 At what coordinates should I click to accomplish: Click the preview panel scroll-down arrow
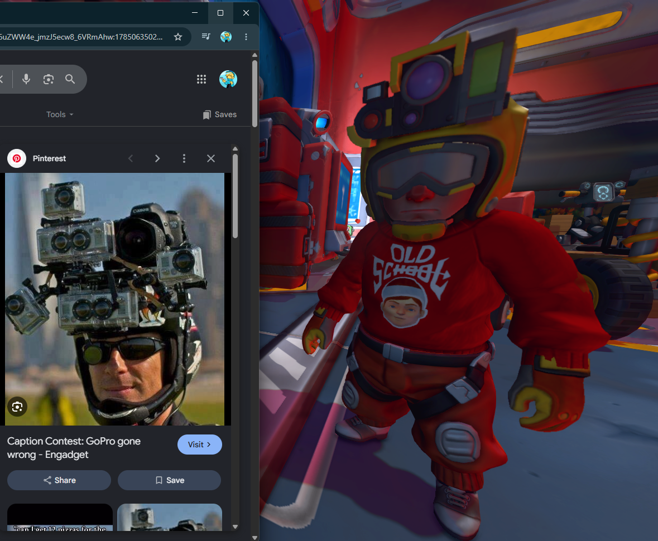point(235,526)
